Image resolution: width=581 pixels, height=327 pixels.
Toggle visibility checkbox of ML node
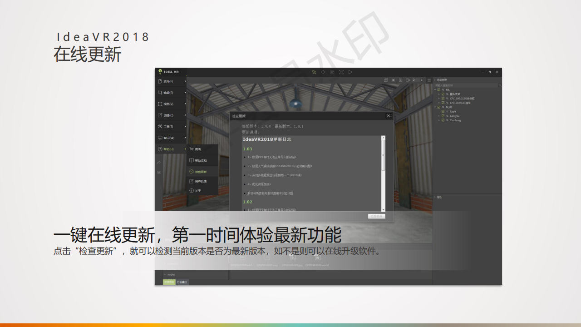click(439, 89)
